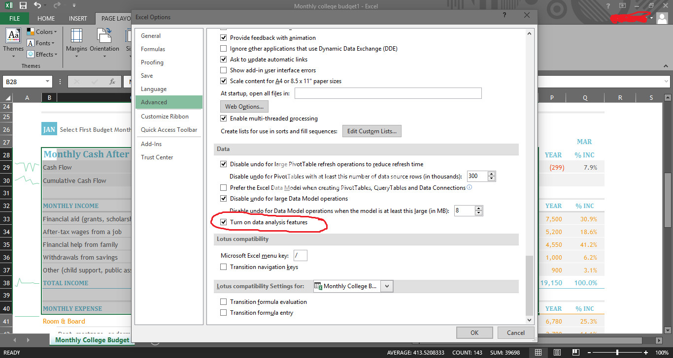
Task: Toggle Prefer the Excel Data Model checkbox
Action: pyautogui.click(x=224, y=188)
